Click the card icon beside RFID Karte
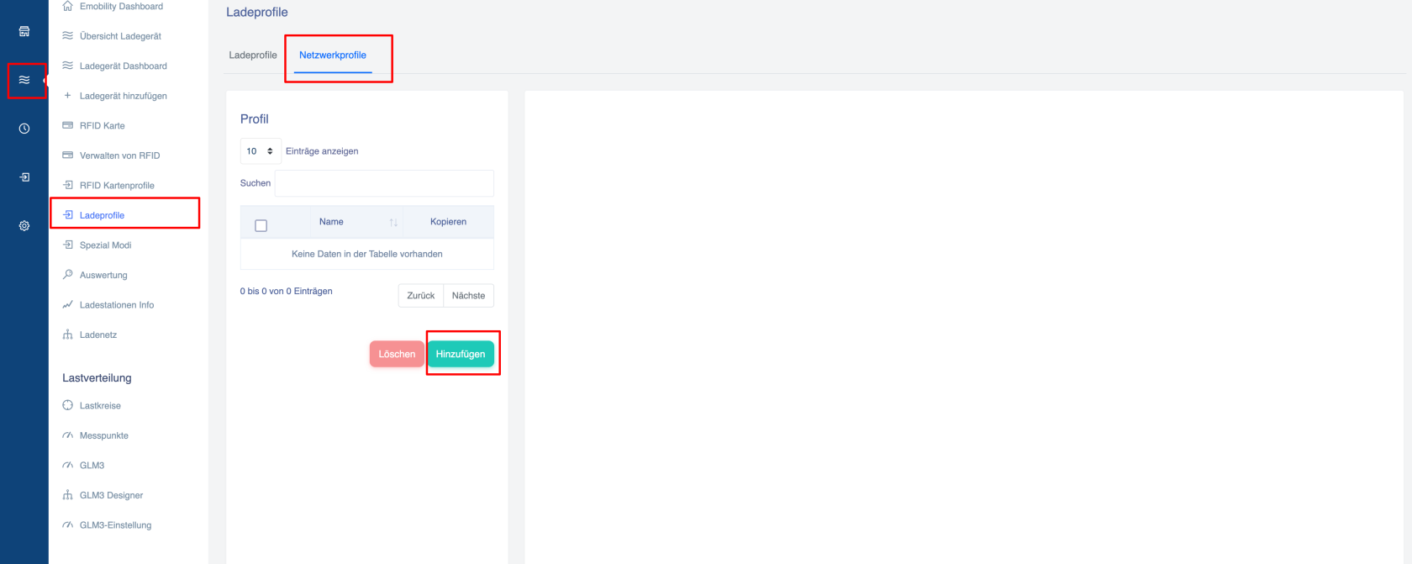Viewport: 1412px width, 564px height. click(x=68, y=125)
